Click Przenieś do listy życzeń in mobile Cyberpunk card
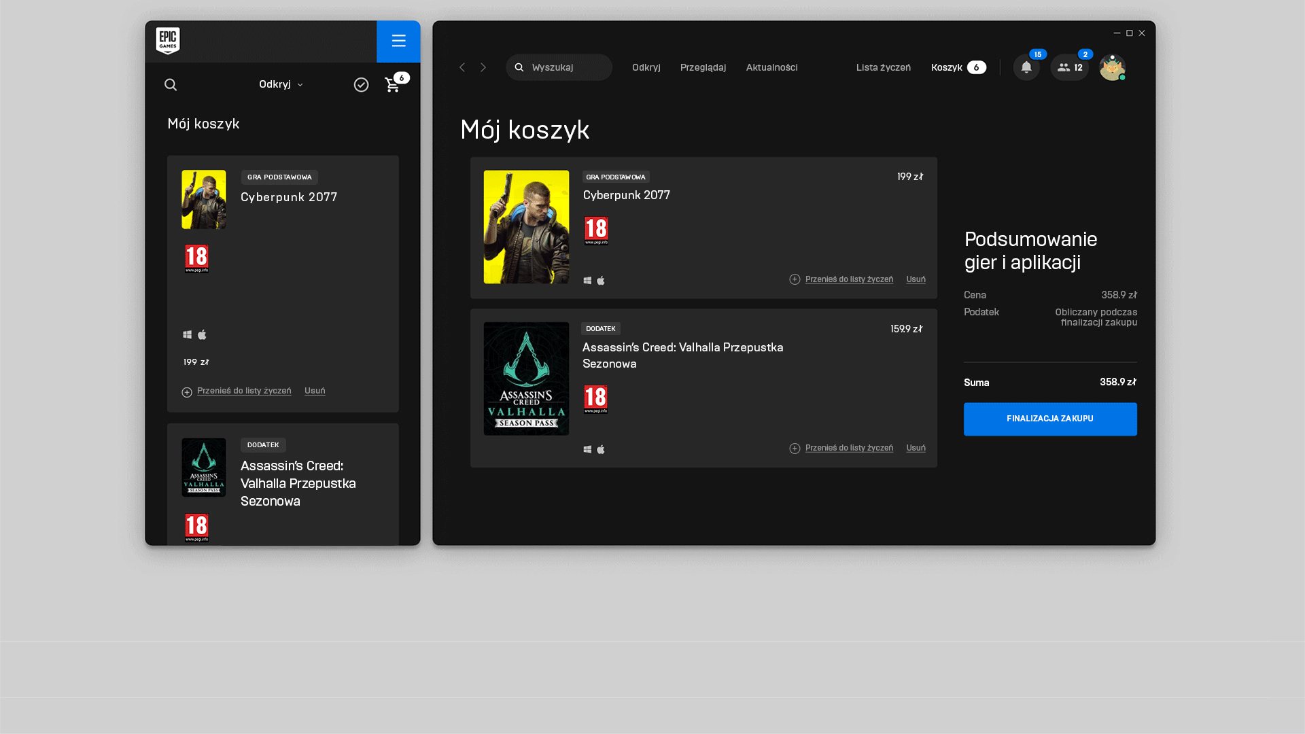Image resolution: width=1305 pixels, height=734 pixels. click(x=244, y=391)
